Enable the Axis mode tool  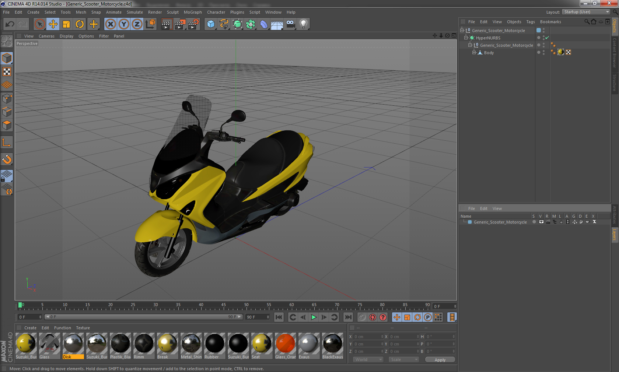(7, 142)
